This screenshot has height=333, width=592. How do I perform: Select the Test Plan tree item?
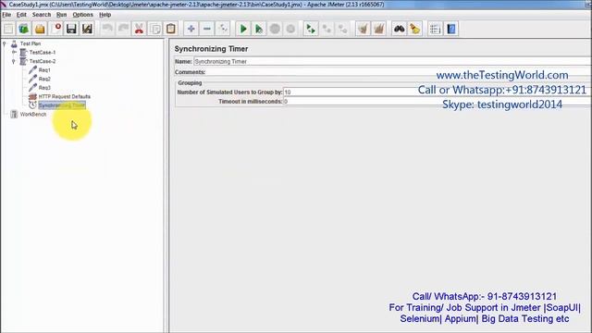coord(31,43)
